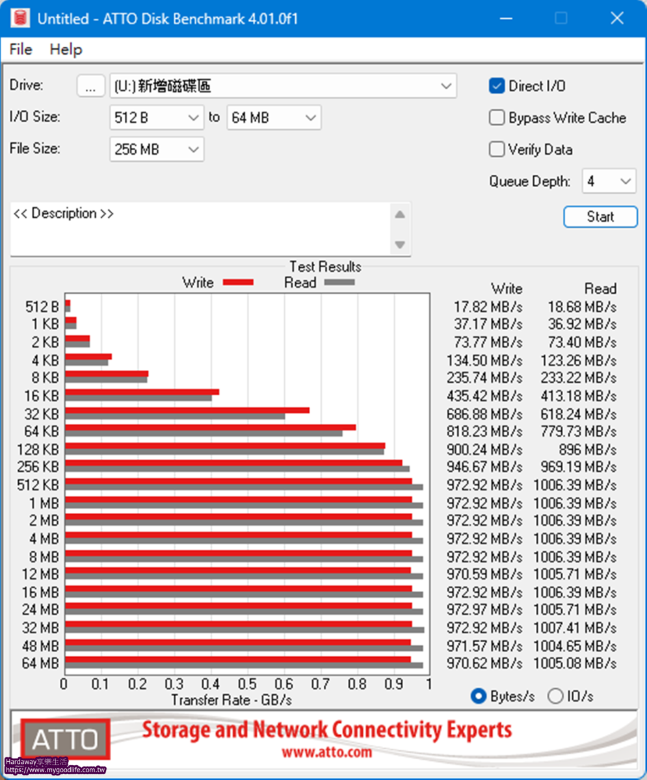Click read value 618.24 MB/s
The image size is (647, 780).
pyautogui.click(x=578, y=413)
